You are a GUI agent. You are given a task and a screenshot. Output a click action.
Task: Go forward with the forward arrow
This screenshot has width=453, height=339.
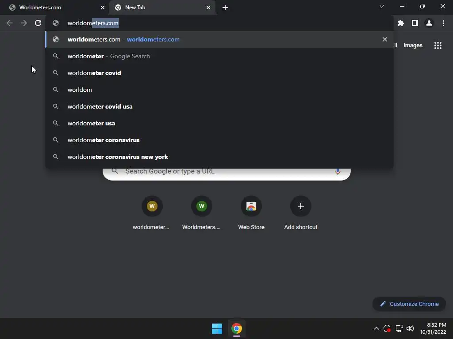pyautogui.click(x=24, y=23)
